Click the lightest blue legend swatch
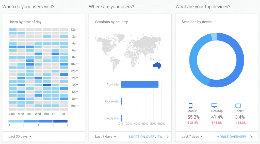This screenshot has width=260, height=144. pos(16,121)
